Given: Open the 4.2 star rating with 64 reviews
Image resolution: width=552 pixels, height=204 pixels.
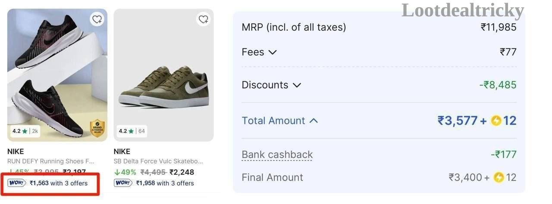Looking at the screenshot, I should (132, 131).
